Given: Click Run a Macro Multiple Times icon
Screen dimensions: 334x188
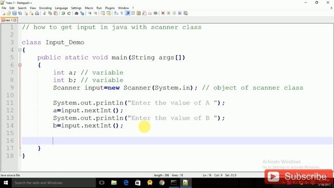Looking at the screenshot, I should (x=180, y=13).
